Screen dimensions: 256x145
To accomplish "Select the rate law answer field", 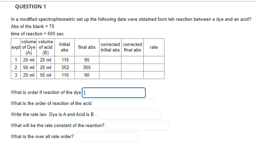I will (129, 115).
